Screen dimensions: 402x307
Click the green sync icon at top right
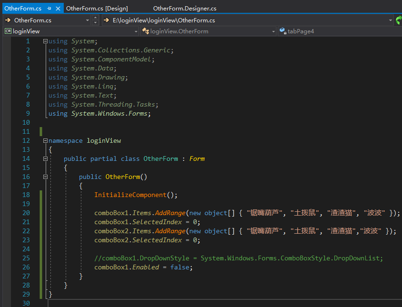(399, 20)
